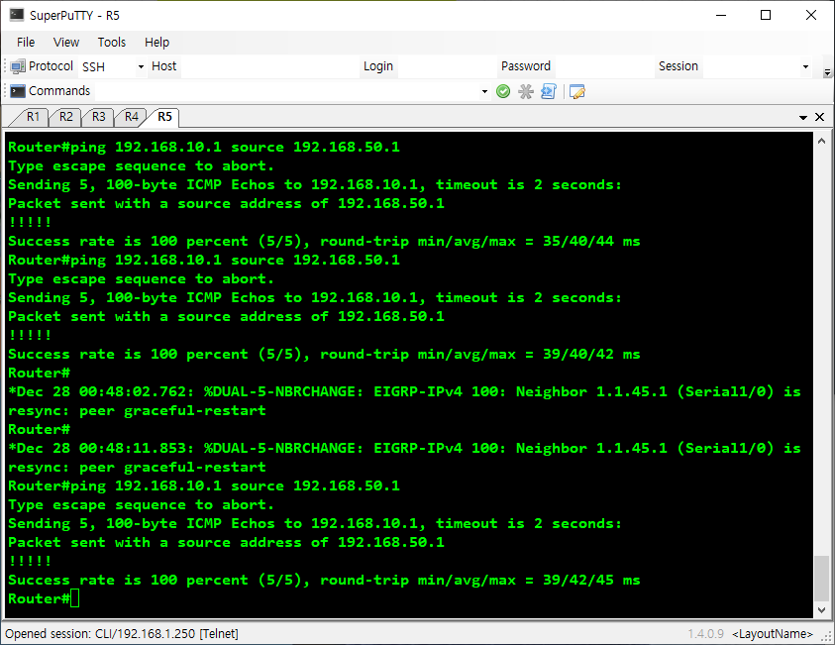Click the green checkmark send command icon

point(503,91)
